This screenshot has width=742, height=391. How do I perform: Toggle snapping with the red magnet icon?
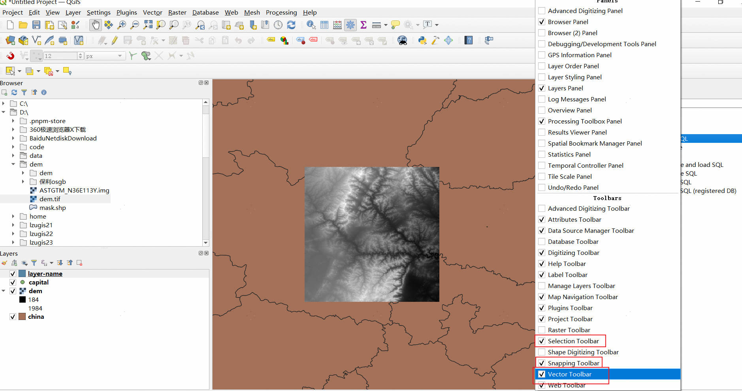10,56
